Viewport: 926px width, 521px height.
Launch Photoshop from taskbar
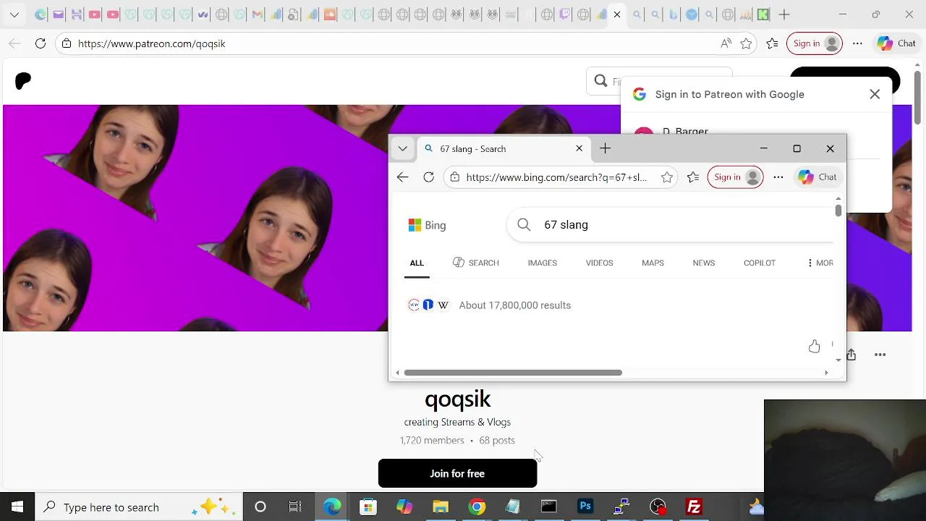[585, 507]
